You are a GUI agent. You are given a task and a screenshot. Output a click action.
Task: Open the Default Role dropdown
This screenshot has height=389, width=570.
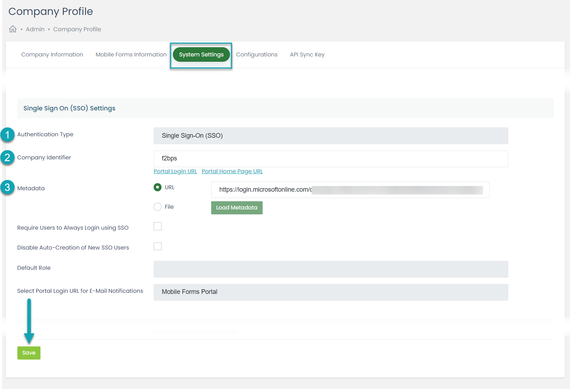(331, 269)
